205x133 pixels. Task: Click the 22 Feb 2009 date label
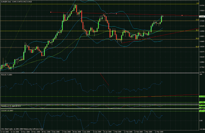138,132
